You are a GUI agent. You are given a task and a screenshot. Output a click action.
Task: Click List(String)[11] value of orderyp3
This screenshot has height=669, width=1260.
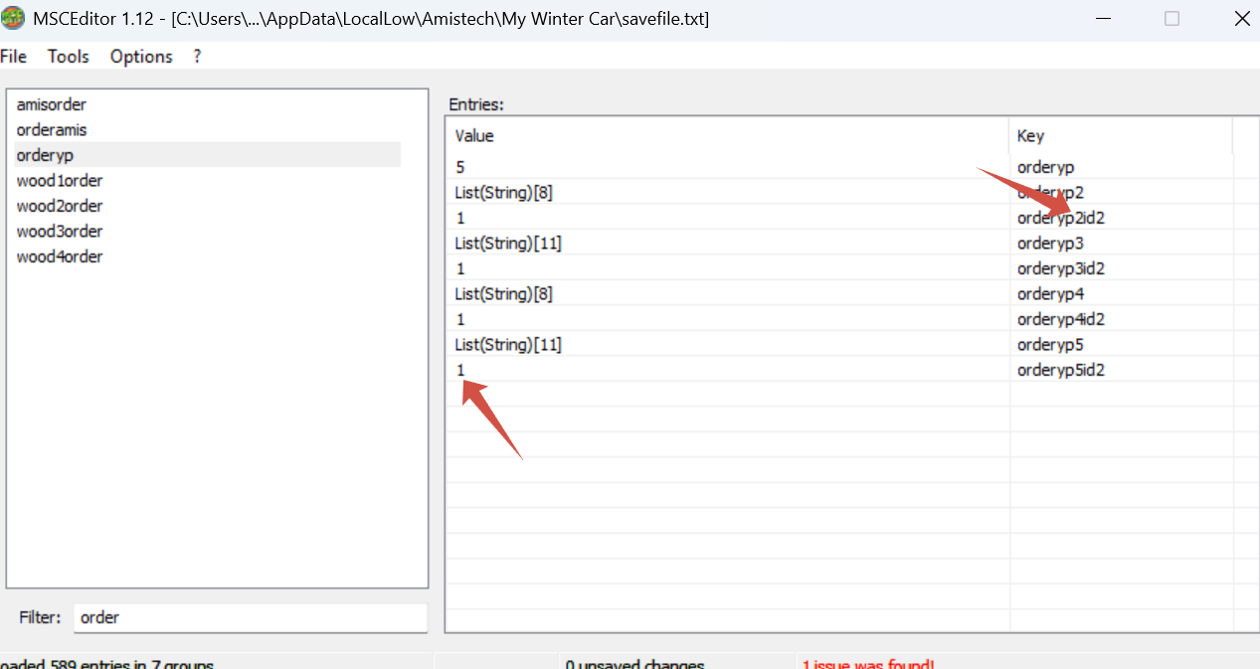508,244
